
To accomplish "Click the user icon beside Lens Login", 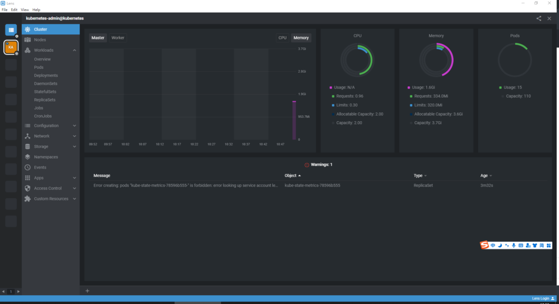I will click(552, 299).
